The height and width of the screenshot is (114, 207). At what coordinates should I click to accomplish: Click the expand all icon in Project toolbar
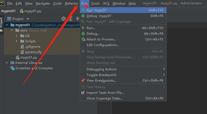(x=71, y=19)
